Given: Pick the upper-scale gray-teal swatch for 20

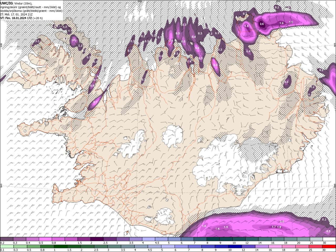Looking at the screenshot, I should point(304,239).
